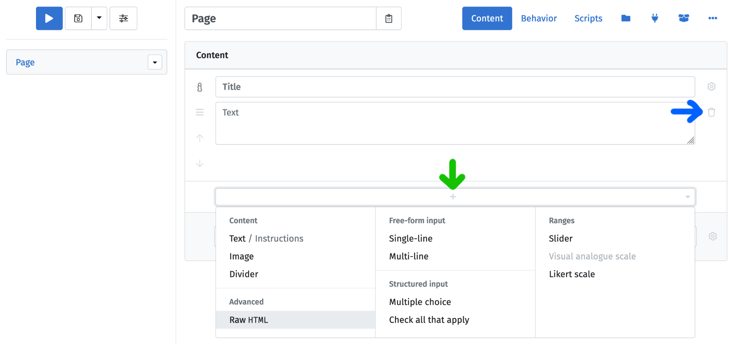This screenshot has height=344, width=729.
Task: Click the save disk icon
Action: coord(78,18)
